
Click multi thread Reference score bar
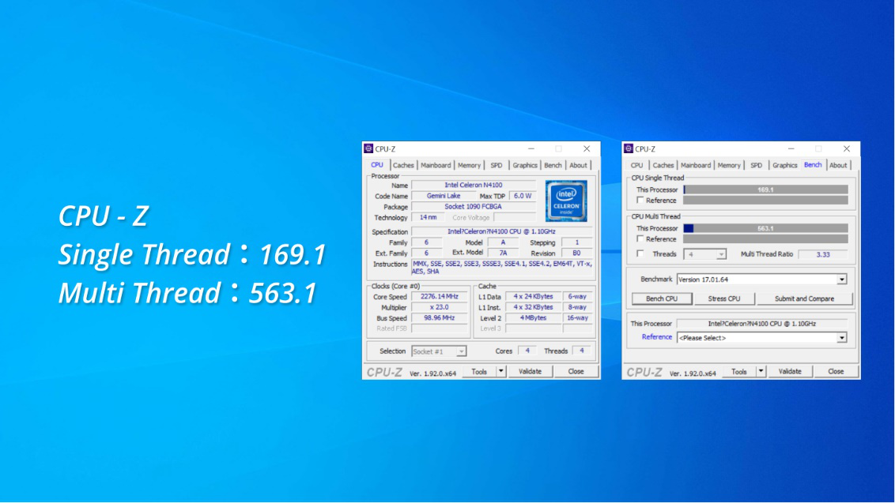[x=765, y=239]
